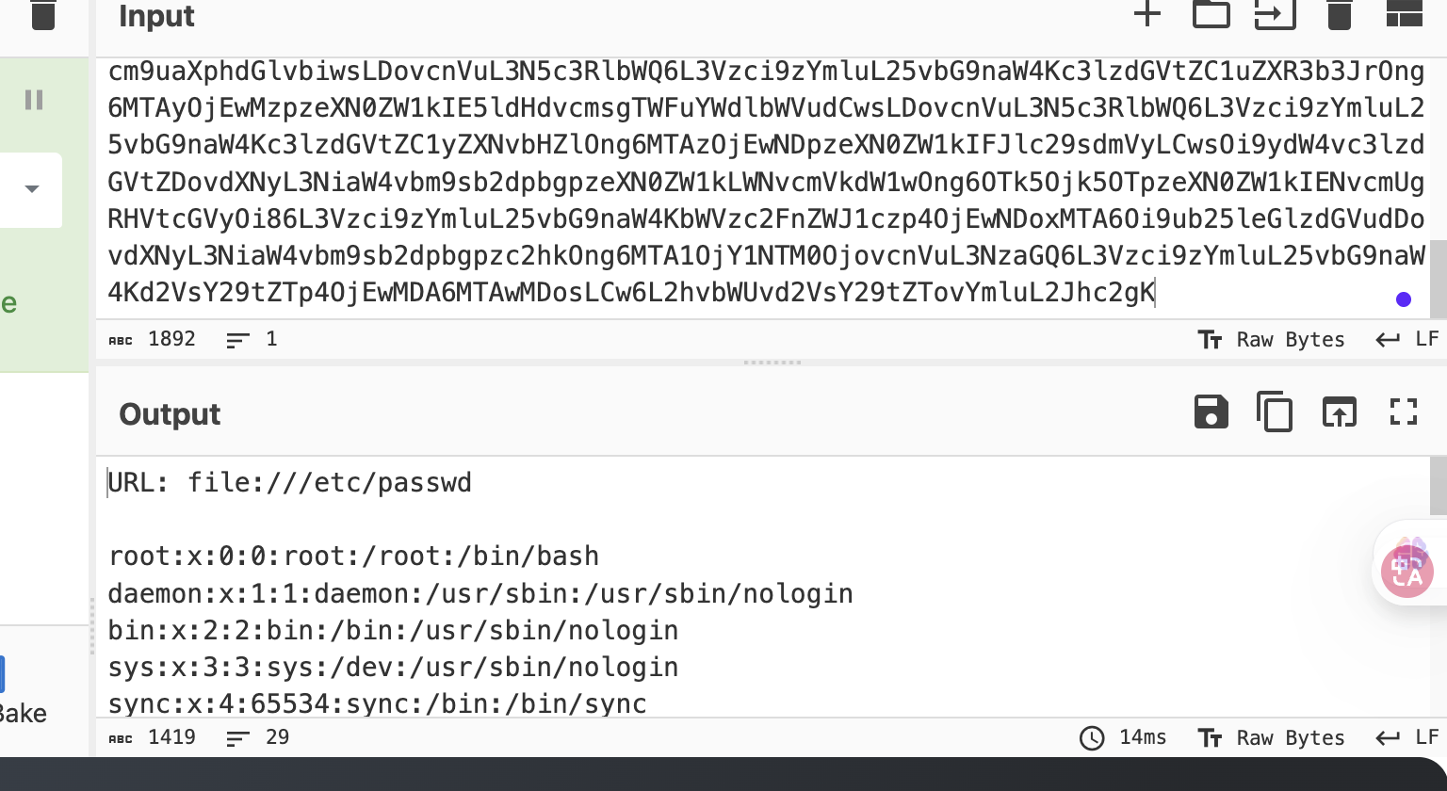Viewport: 1447px width, 791px height.
Task: Open dropdown arrow in recipe operation
Action: 32,189
